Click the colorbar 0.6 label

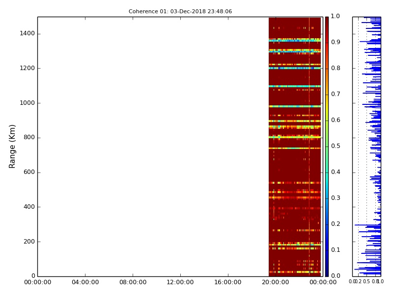pyautogui.click(x=336, y=120)
